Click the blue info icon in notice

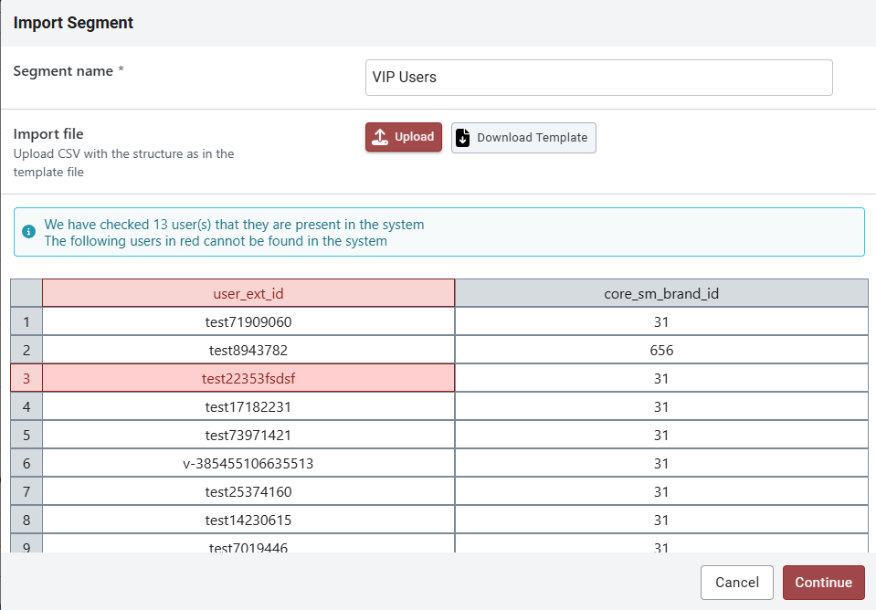pyautogui.click(x=28, y=232)
